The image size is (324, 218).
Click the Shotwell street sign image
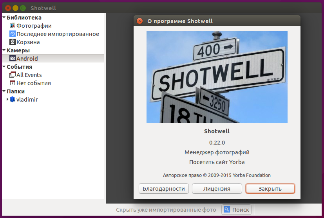click(217, 77)
